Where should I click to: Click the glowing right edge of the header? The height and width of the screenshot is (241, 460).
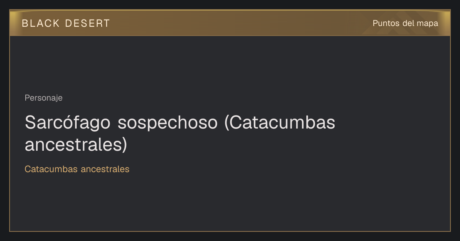[x=446, y=23]
